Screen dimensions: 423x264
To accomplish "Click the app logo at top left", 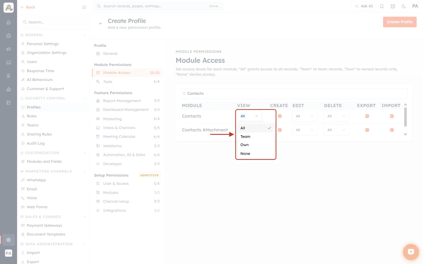I will 9,8.
